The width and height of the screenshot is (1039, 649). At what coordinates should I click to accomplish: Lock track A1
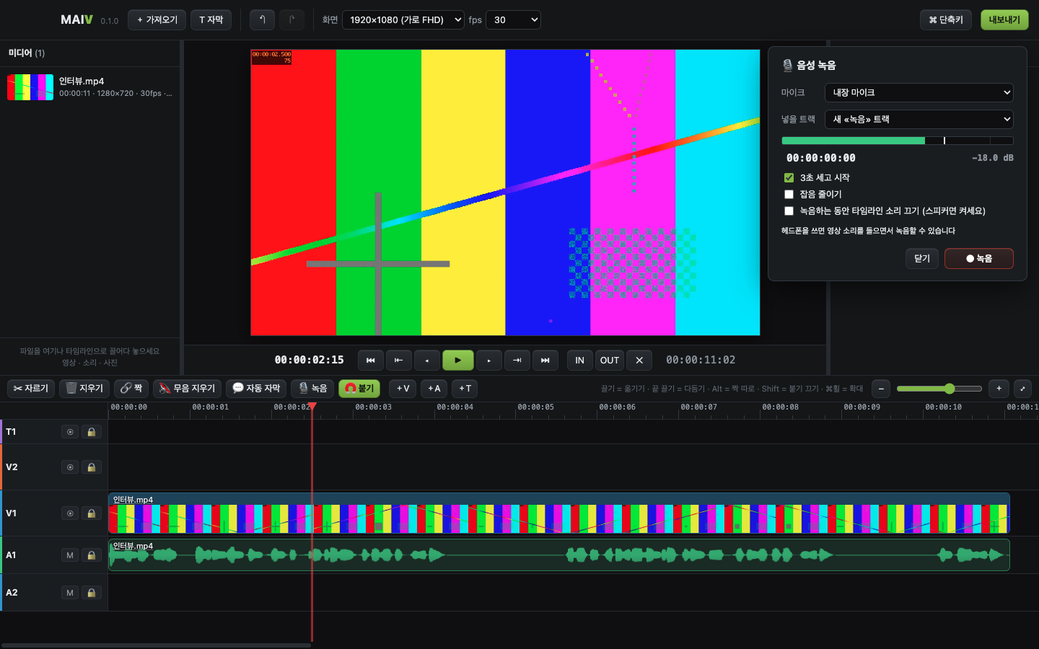click(x=92, y=555)
